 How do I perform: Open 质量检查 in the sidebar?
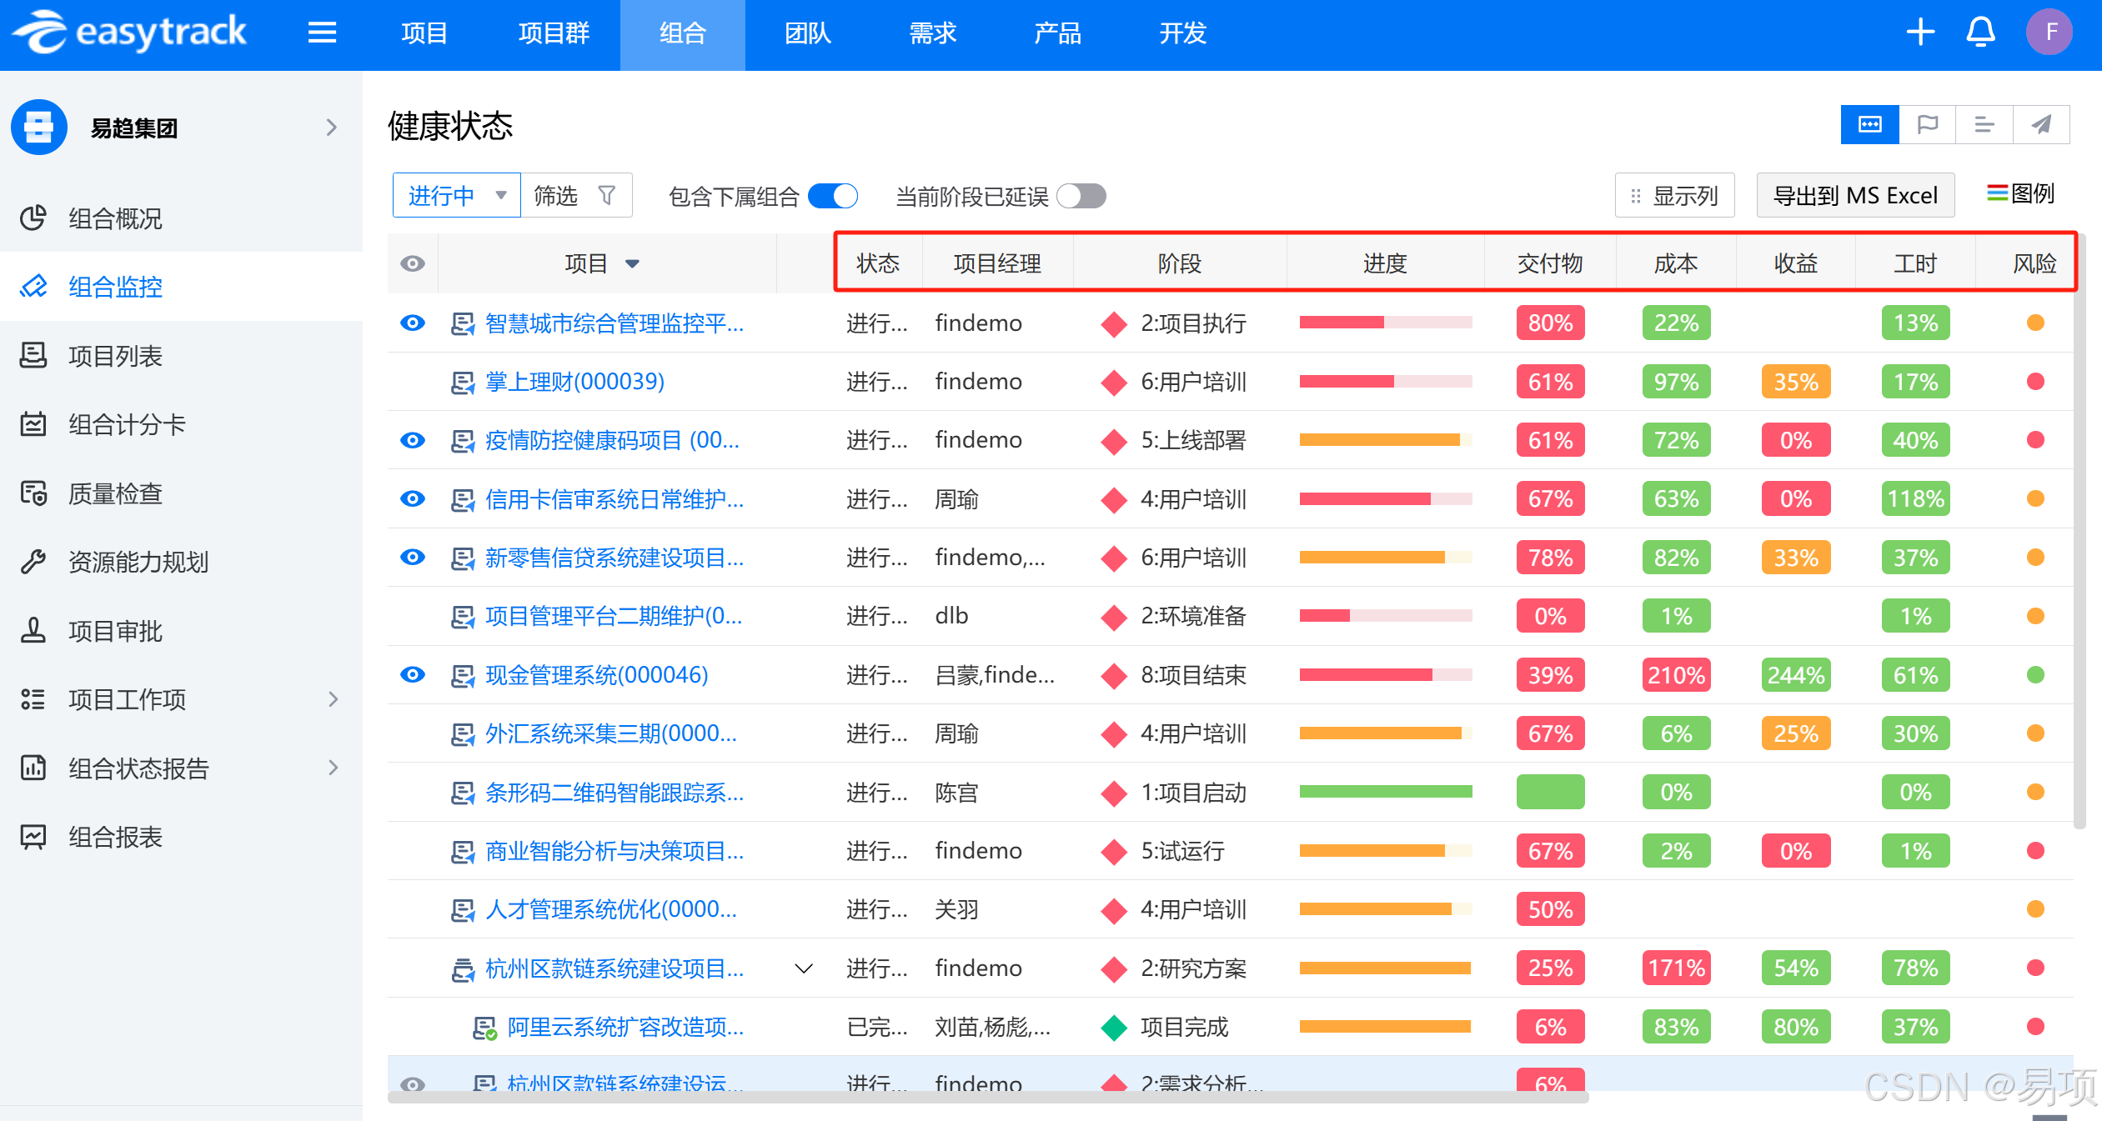(115, 493)
